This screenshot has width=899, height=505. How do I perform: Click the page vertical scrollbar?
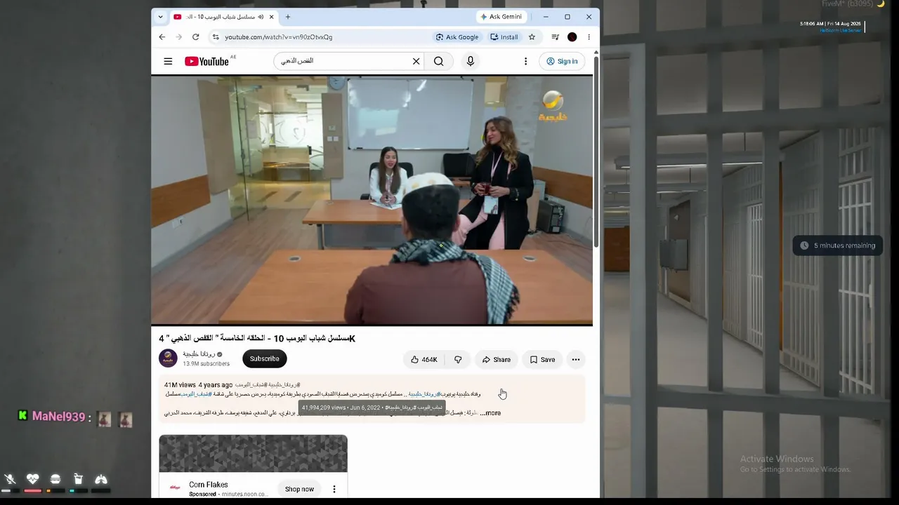(x=596, y=151)
